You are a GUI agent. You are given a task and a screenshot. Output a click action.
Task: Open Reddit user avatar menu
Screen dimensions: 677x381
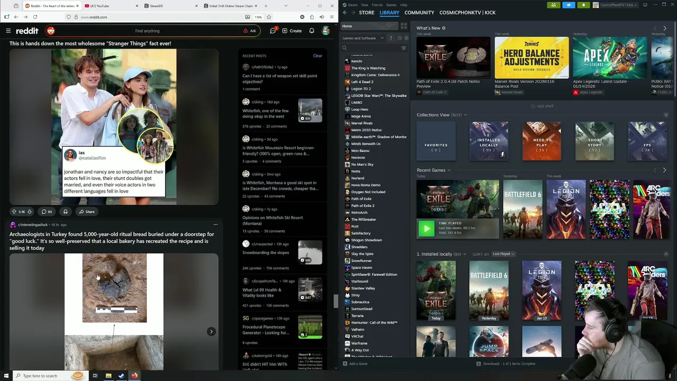[326, 31]
